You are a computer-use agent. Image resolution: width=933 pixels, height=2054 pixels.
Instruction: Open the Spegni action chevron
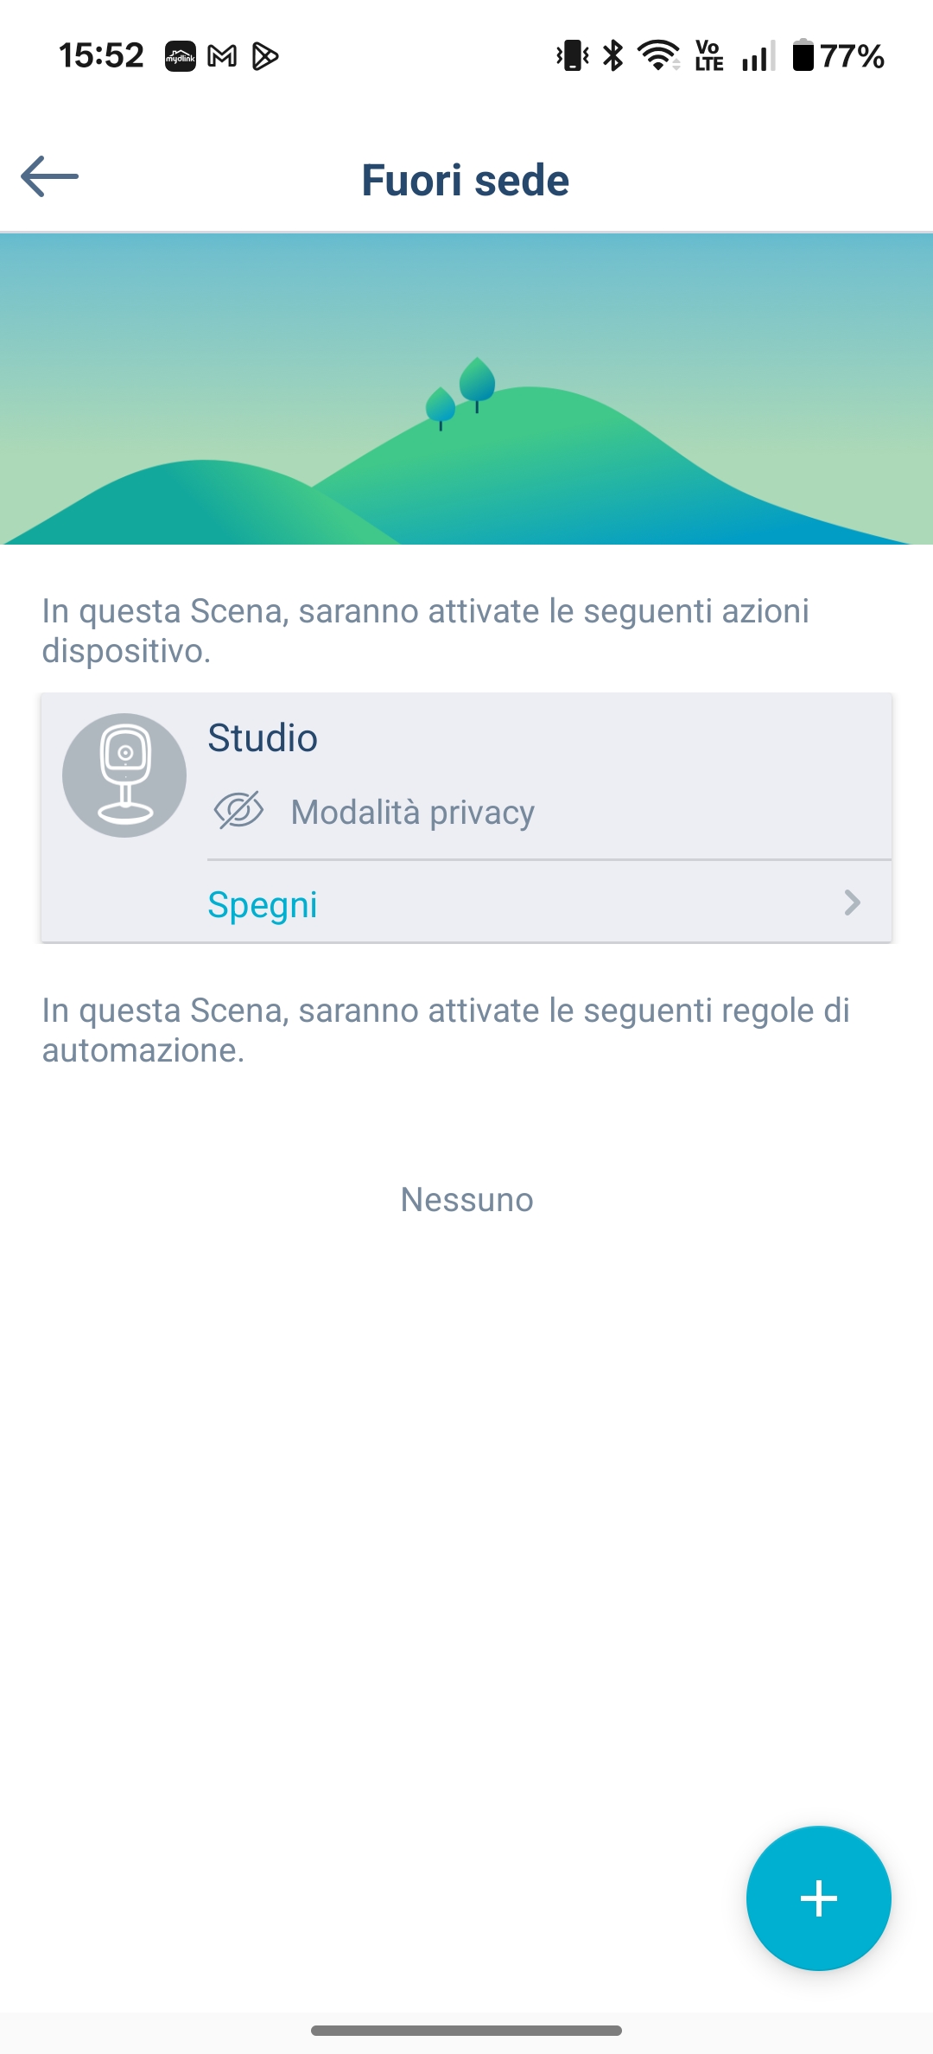click(852, 903)
